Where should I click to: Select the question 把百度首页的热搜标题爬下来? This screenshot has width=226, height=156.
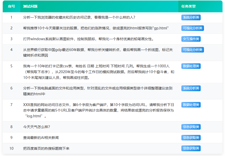(46, 148)
